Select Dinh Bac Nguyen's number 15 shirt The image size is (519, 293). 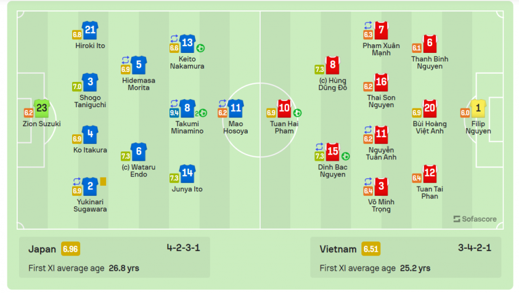pyautogui.click(x=333, y=152)
